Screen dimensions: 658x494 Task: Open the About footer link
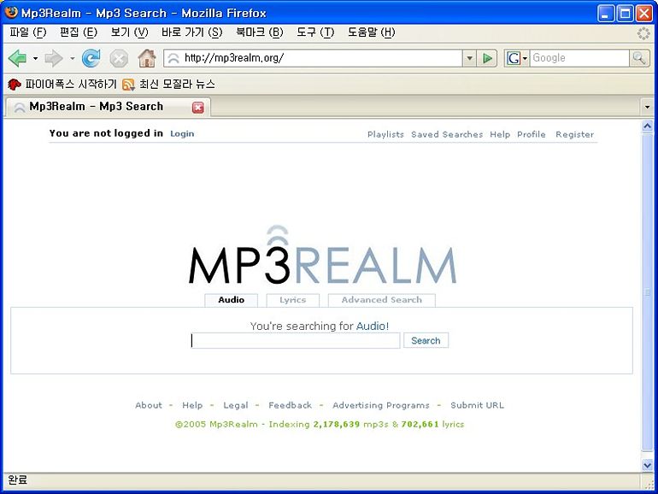149,405
